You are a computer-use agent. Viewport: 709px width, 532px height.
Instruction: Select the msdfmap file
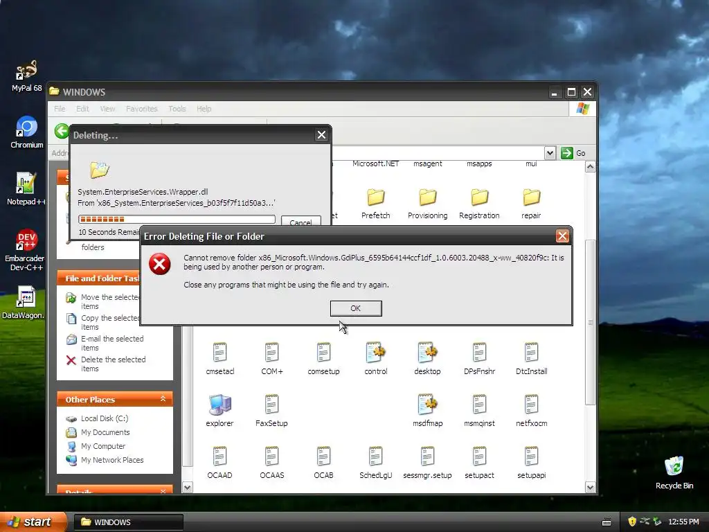click(x=427, y=411)
